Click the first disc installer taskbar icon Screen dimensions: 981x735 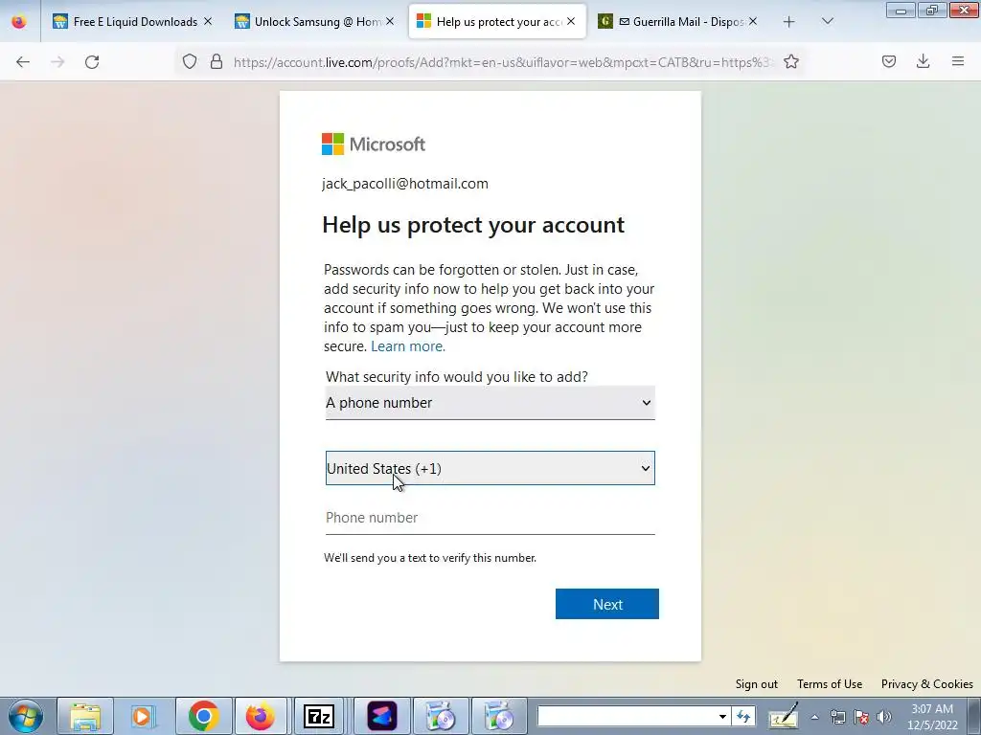(441, 716)
